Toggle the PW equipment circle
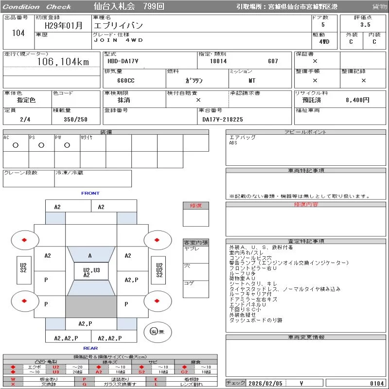This screenshot has width=389, height=389. point(67,145)
